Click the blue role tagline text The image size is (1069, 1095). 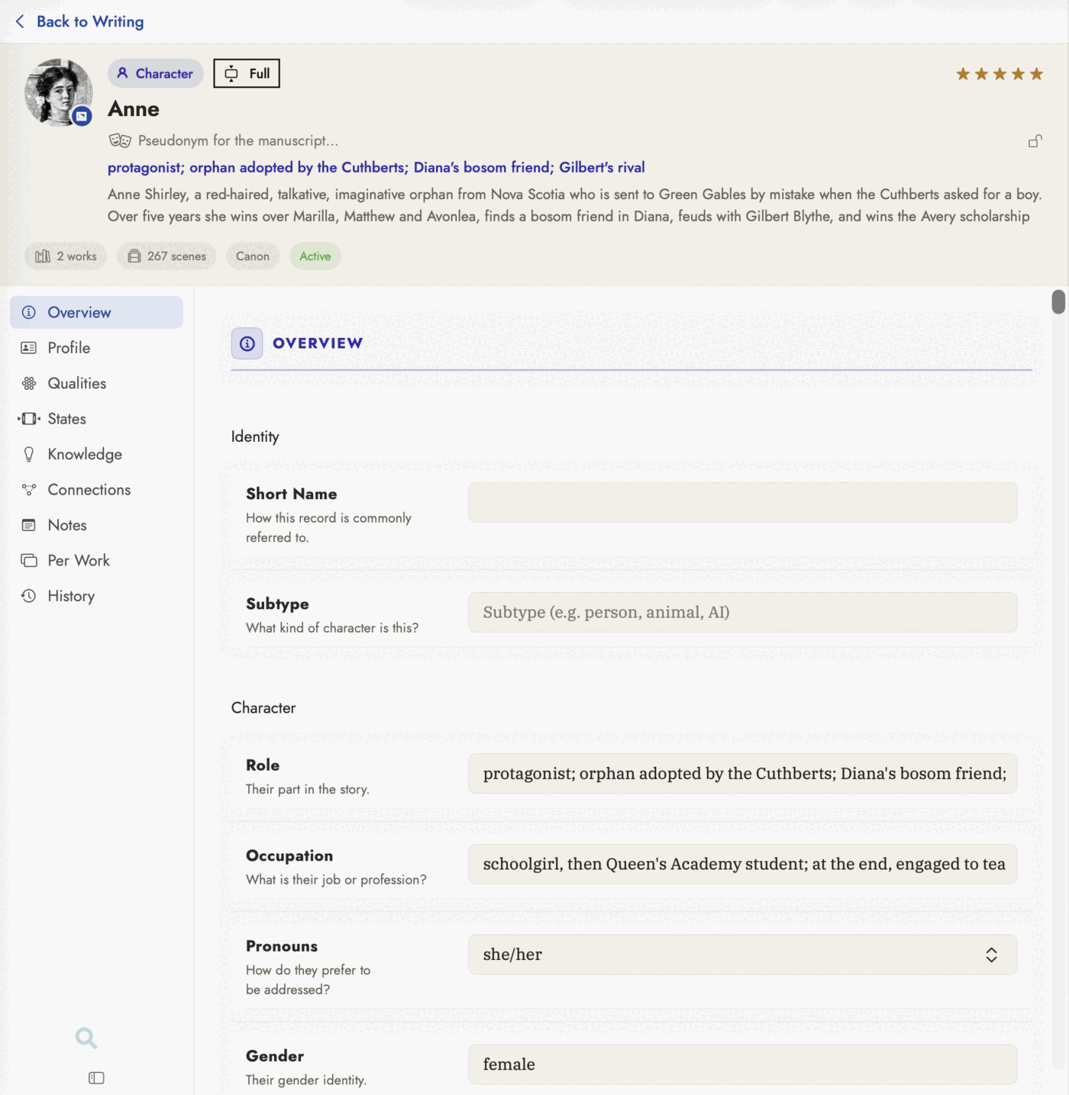coord(376,167)
